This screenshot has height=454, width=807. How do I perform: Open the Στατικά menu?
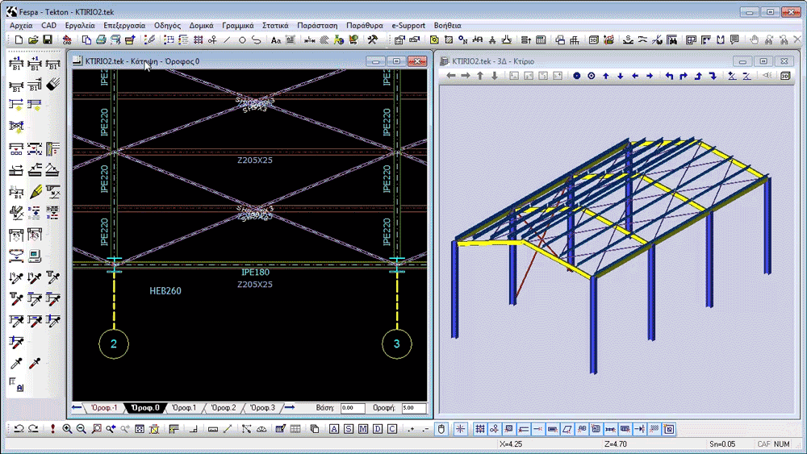point(275,25)
